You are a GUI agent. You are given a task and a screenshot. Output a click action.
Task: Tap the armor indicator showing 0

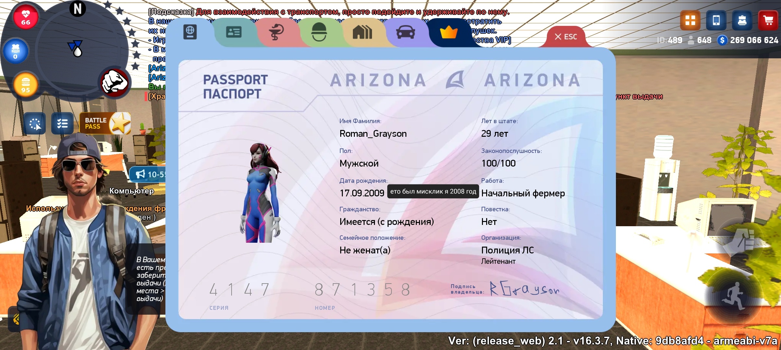(x=15, y=51)
